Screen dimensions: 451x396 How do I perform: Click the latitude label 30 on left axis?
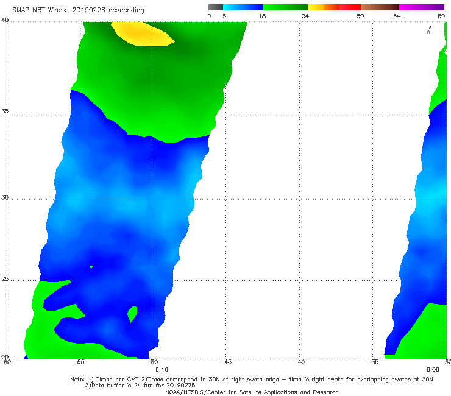coord(5,197)
